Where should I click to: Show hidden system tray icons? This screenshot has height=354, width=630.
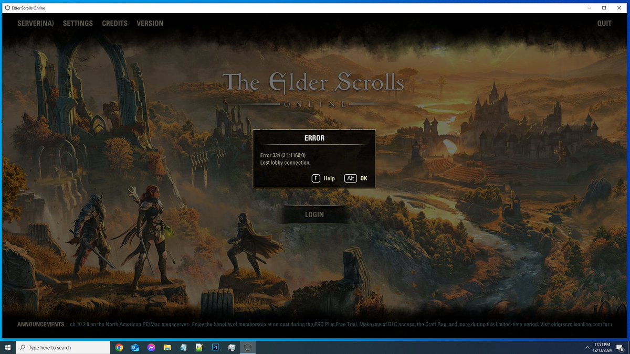[587, 347]
